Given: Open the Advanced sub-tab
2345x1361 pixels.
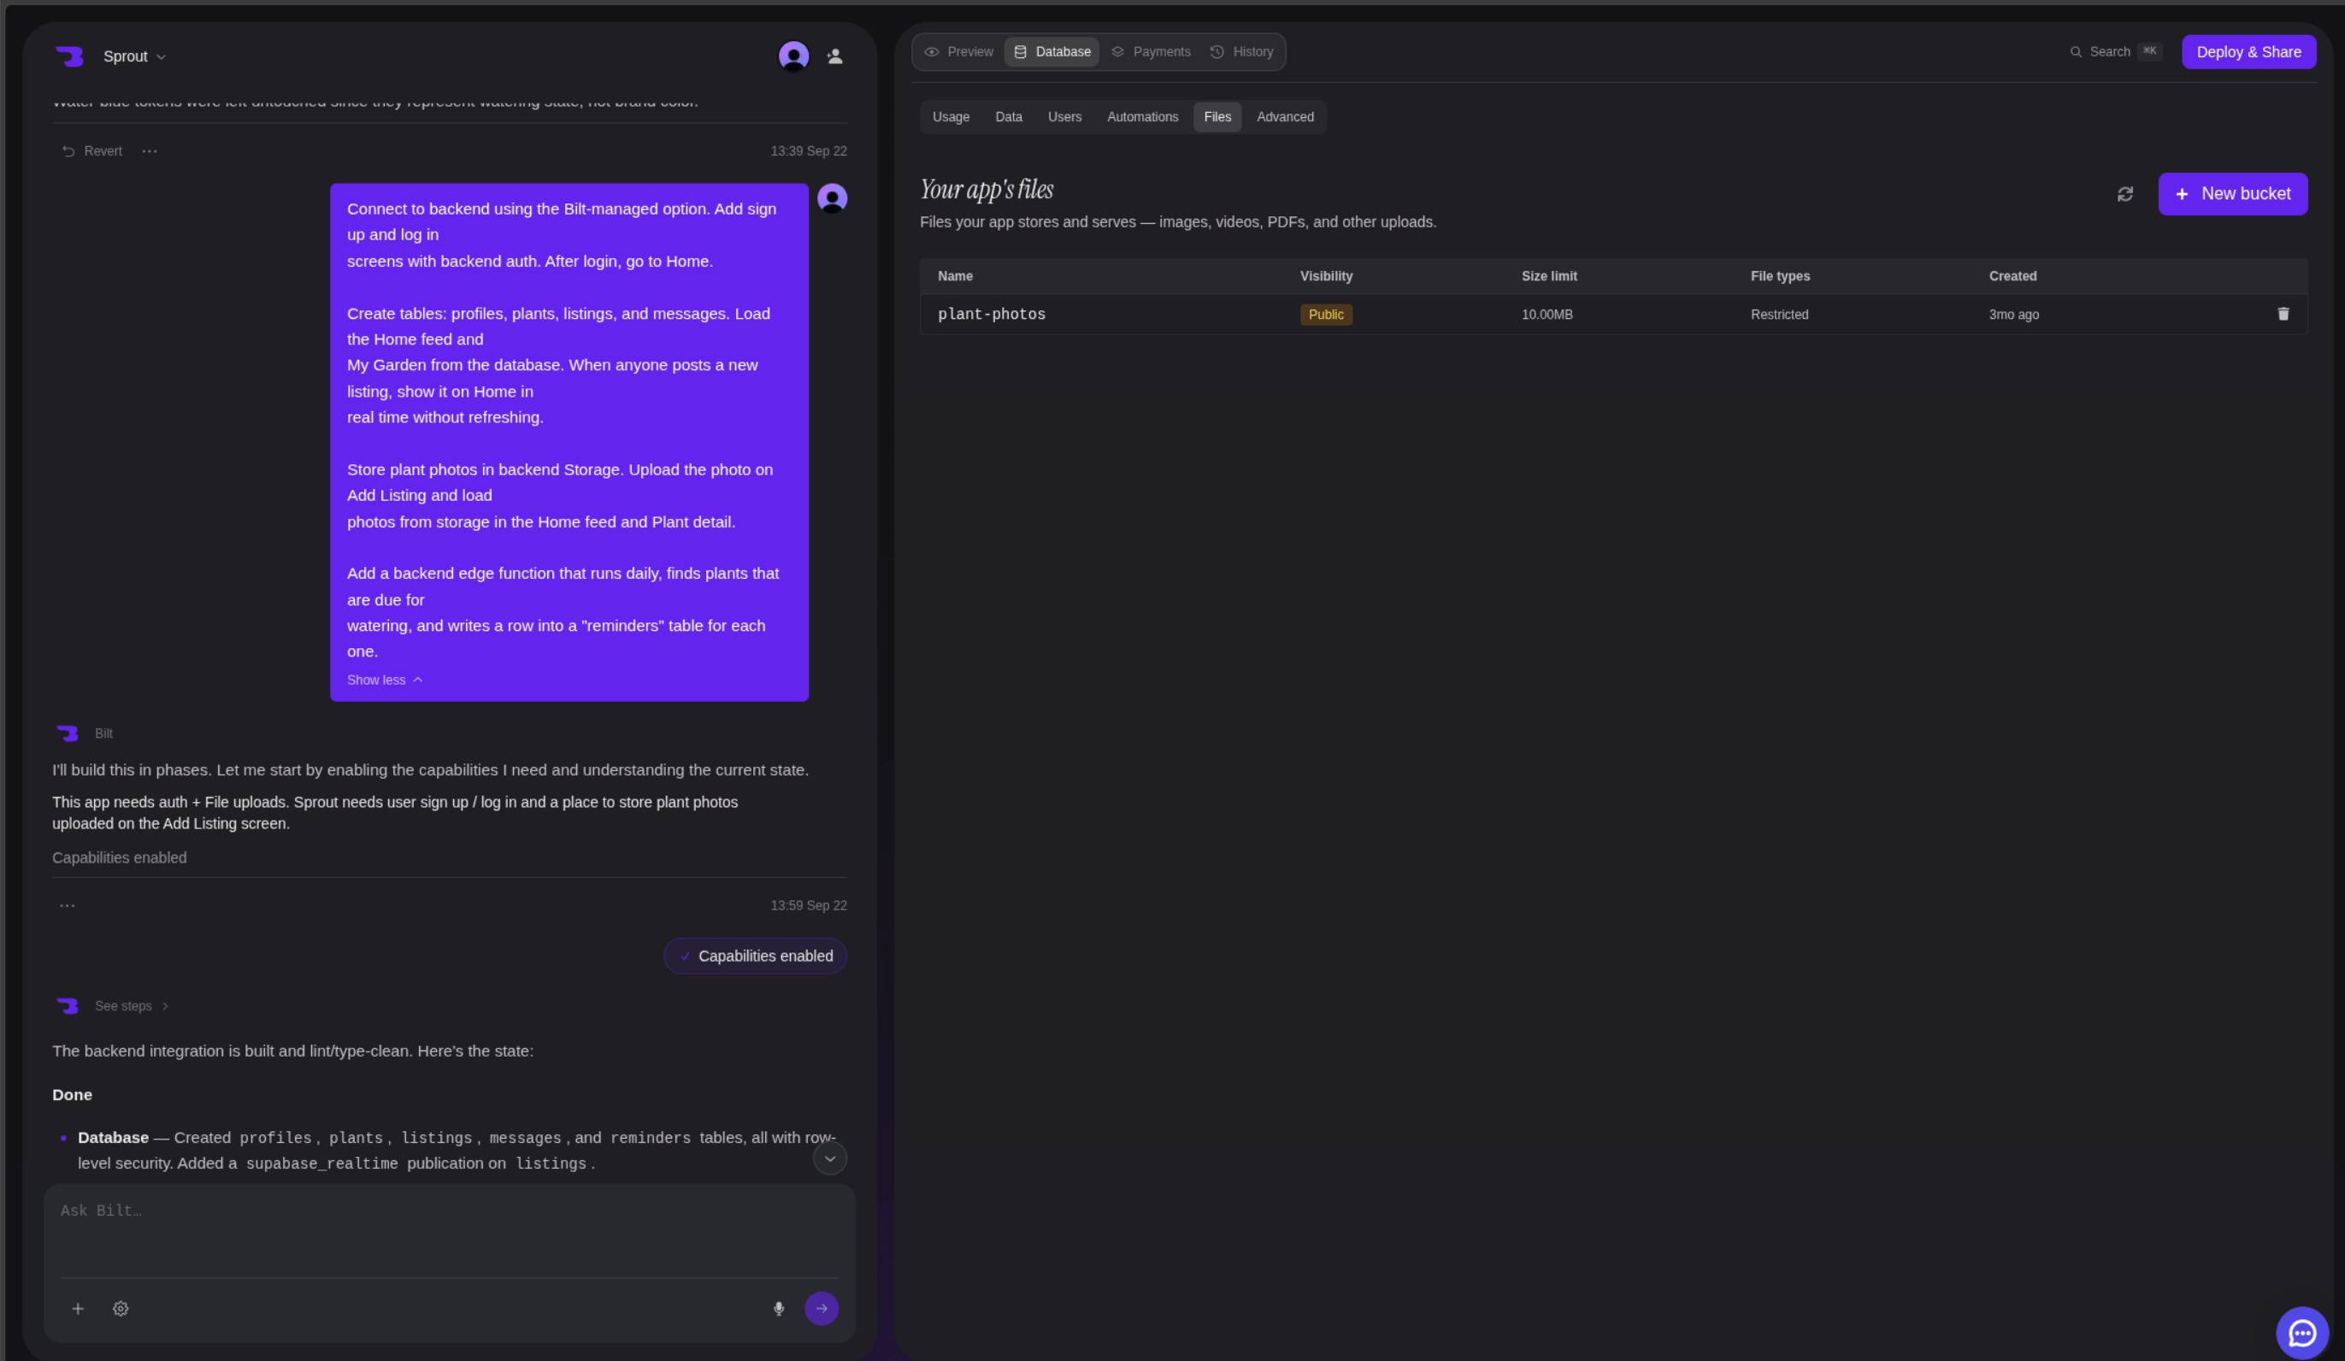Looking at the screenshot, I should coord(1285,117).
